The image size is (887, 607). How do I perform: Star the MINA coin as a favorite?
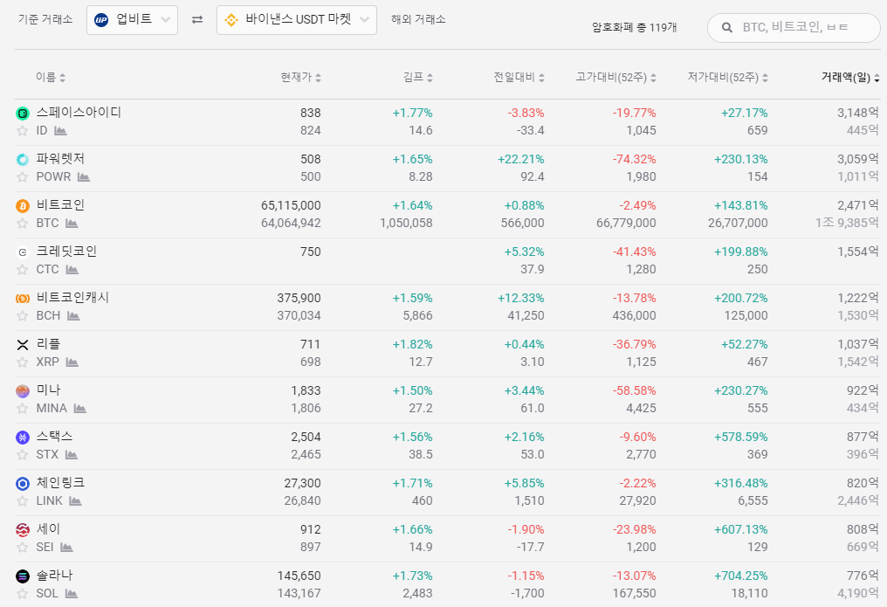click(22, 409)
